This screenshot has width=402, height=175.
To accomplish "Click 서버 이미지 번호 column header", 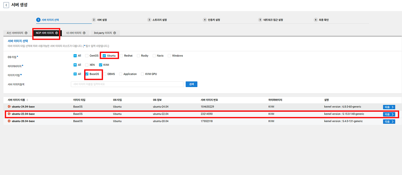I will click(209, 100).
